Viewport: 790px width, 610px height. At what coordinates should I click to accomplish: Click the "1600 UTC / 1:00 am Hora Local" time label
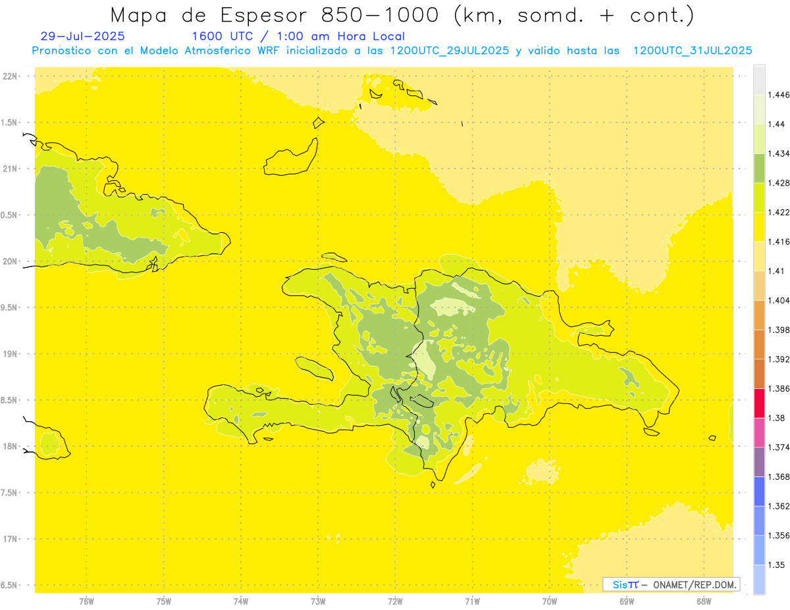298,36
